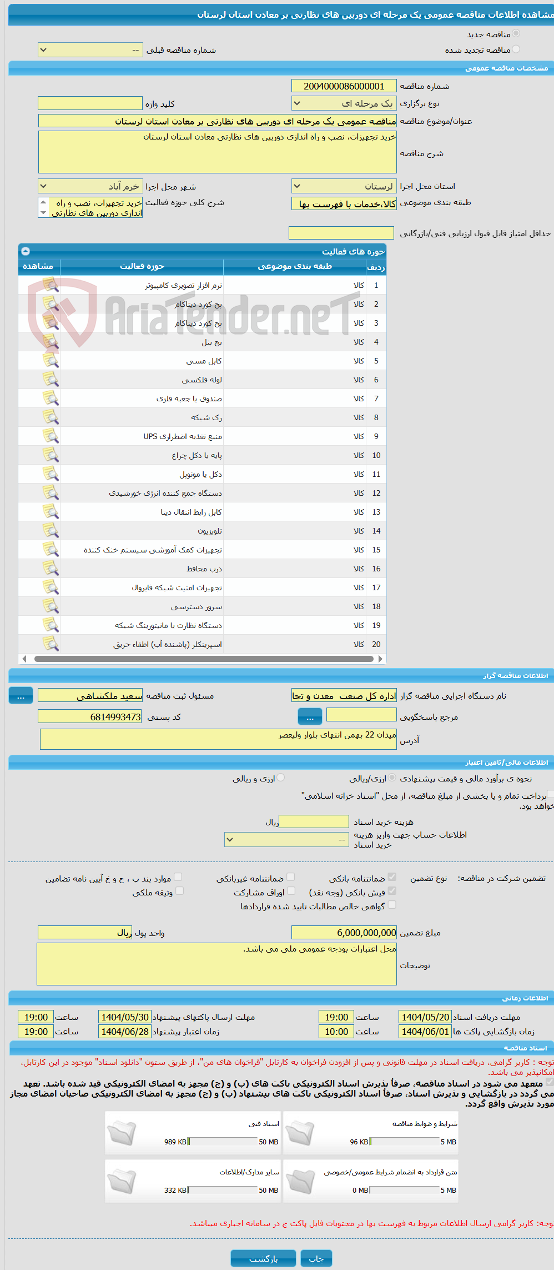554x1270 pixels.
Task: Open view icon for اسپرینکلر اطفاء حریق row
Action: (x=51, y=644)
